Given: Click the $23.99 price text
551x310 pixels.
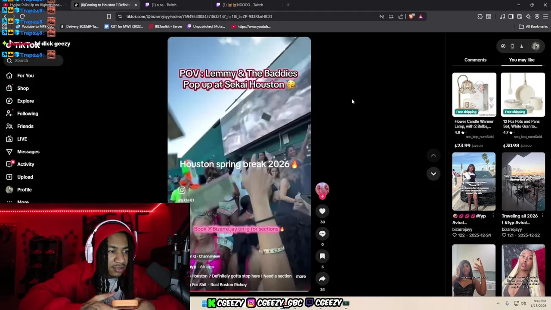Looking at the screenshot, I should tap(462, 146).
